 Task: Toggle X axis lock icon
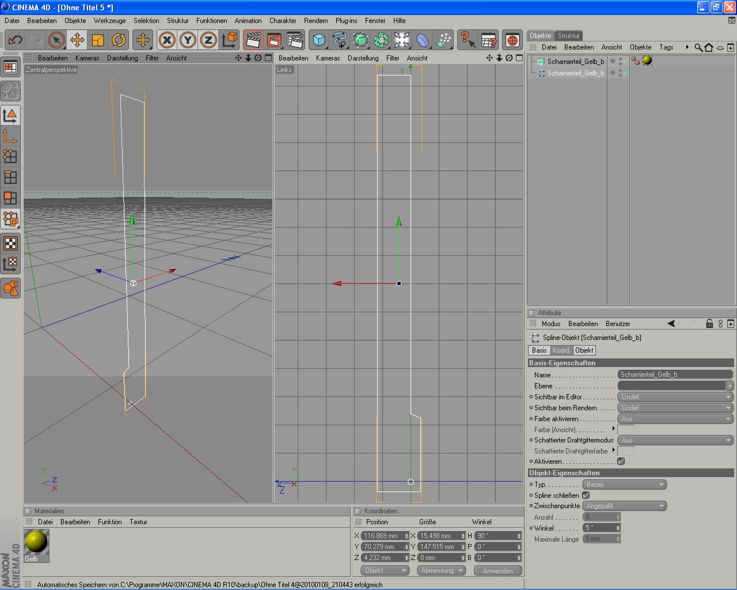167,40
